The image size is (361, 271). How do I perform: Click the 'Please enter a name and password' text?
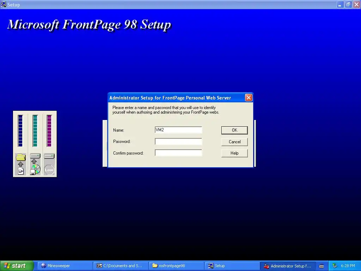click(x=166, y=110)
